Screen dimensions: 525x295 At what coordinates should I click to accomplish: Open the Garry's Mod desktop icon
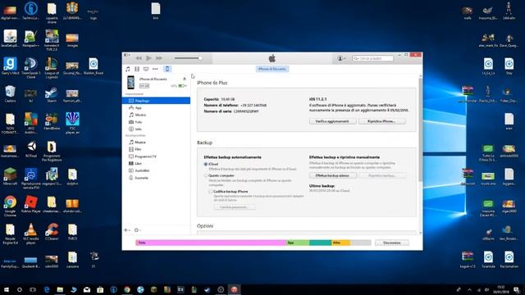(10, 66)
